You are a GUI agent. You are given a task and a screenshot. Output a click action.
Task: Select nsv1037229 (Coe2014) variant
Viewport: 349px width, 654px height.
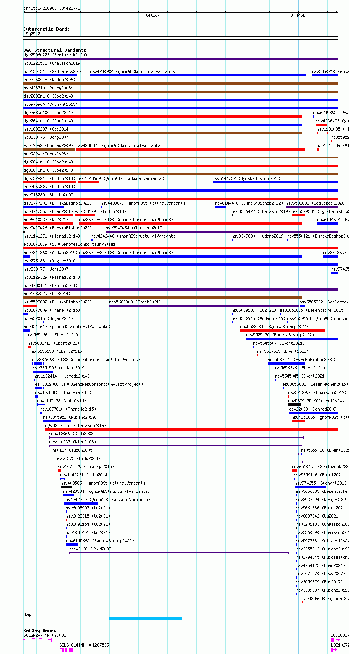[x=47, y=294]
